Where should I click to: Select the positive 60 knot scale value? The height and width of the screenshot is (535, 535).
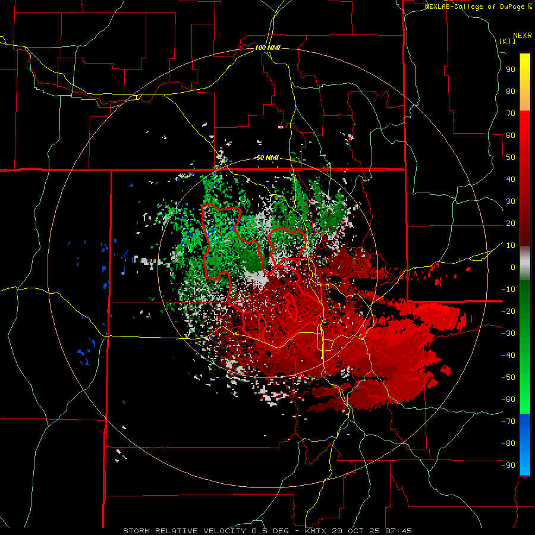(x=511, y=135)
